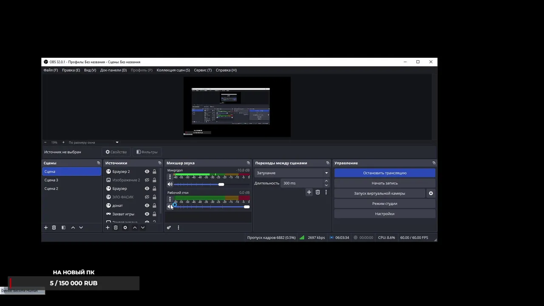Click Начать запись button
Screen dimensions: 544x306
click(385, 183)
